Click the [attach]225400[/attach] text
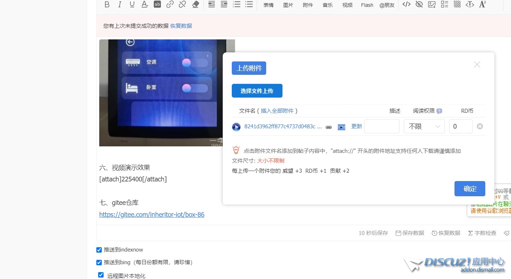Viewport: 511px width, 279px height. tap(133, 179)
